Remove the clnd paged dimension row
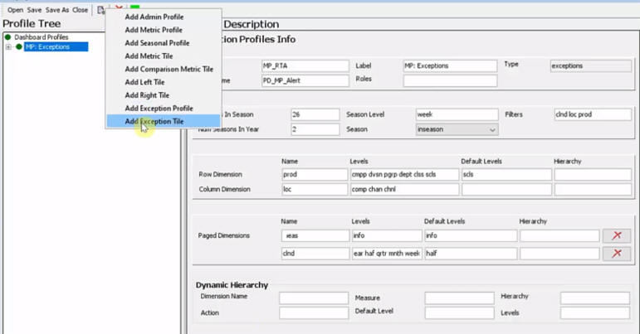The height and width of the screenshot is (334, 640). (617, 254)
